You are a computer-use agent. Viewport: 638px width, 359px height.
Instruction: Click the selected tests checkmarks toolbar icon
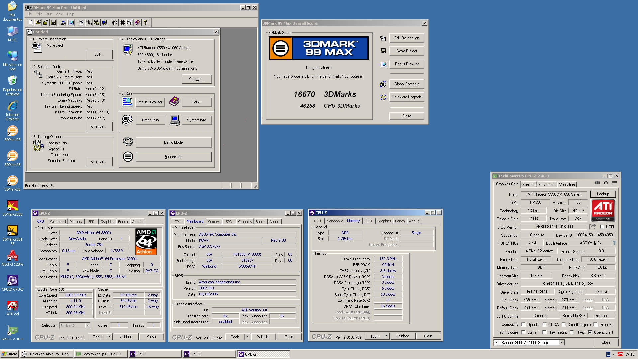89,22
